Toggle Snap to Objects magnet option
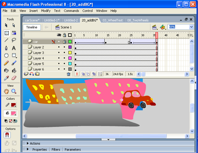 (x=6, y=135)
